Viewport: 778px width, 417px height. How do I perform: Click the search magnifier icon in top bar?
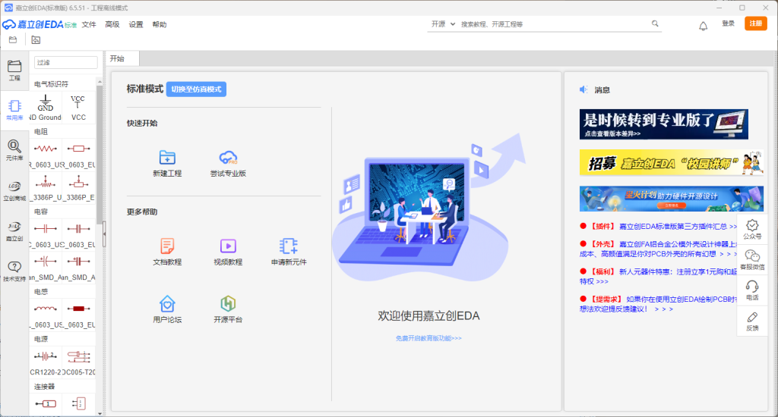655,24
